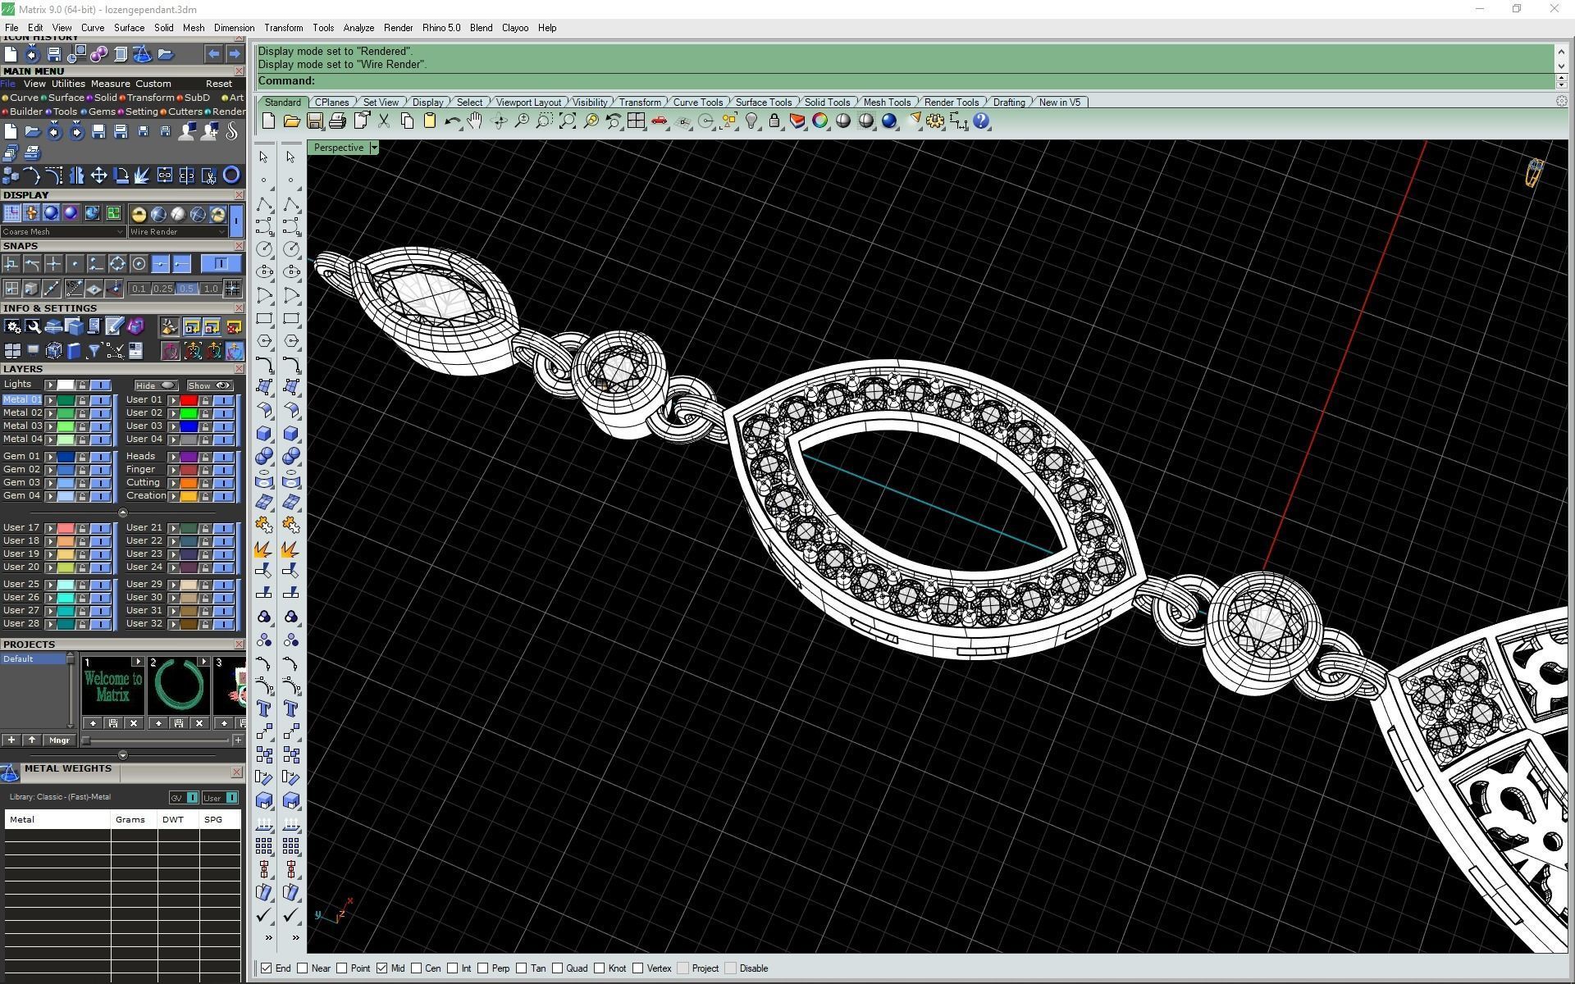Screen dimensions: 1575x984
Task: Click the color wheel icon
Action: [x=820, y=121]
